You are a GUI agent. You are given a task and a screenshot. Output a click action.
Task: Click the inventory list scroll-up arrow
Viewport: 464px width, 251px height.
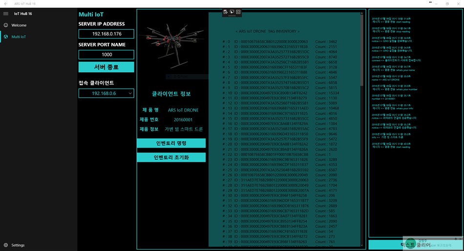361,14
